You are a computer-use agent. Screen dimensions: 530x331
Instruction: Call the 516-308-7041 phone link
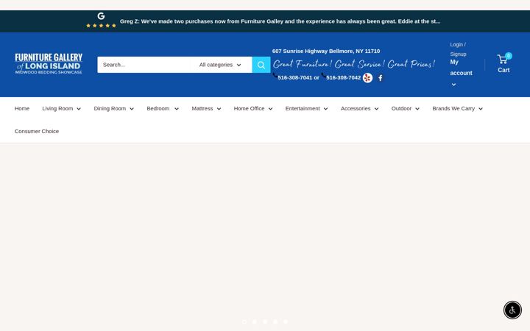click(x=294, y=78)
